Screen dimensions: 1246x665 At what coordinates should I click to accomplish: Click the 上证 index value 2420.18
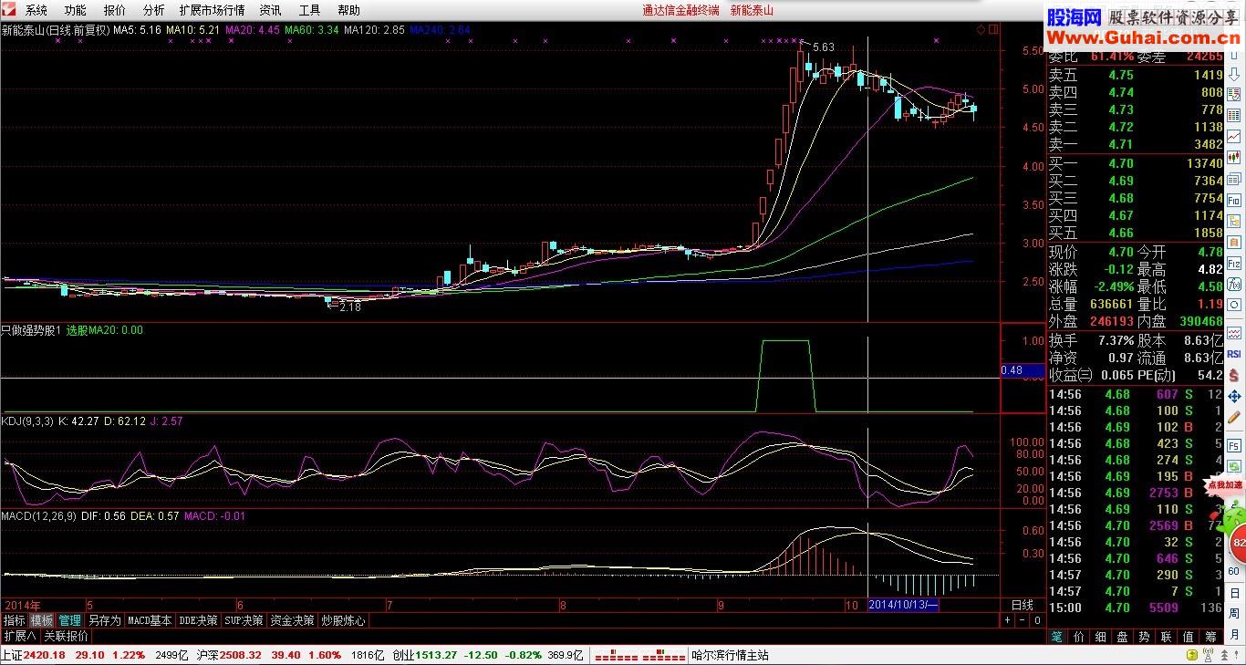(x=44, y=655)
